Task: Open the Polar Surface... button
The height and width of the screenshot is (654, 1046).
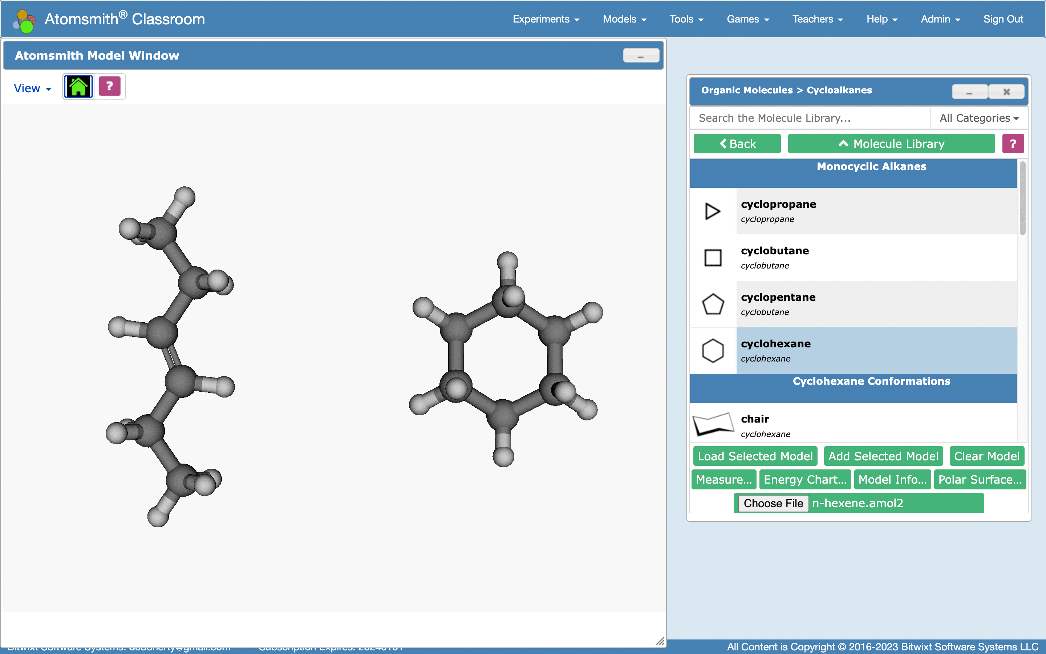Action: [x=980, y=480]
